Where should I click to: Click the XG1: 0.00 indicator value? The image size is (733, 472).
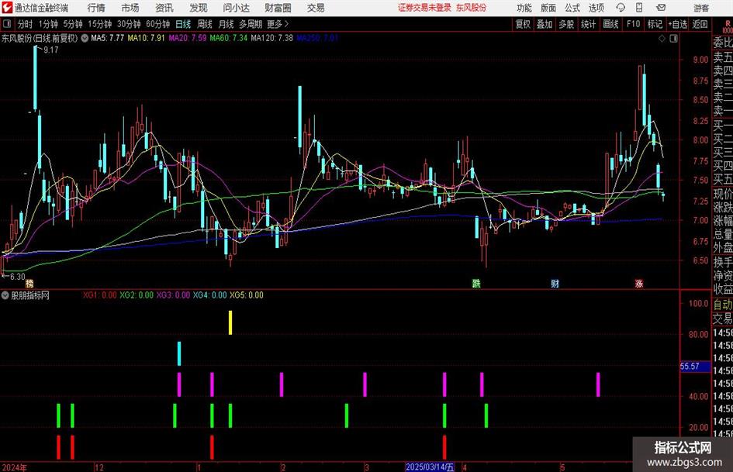pyautogui.click(x=99, y=295)
